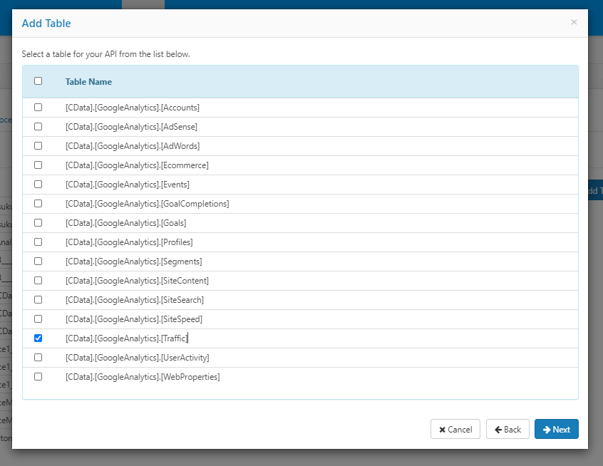Check the Accounts table checkbox
The height and width of the screenshot is (466, 603).
38,108
